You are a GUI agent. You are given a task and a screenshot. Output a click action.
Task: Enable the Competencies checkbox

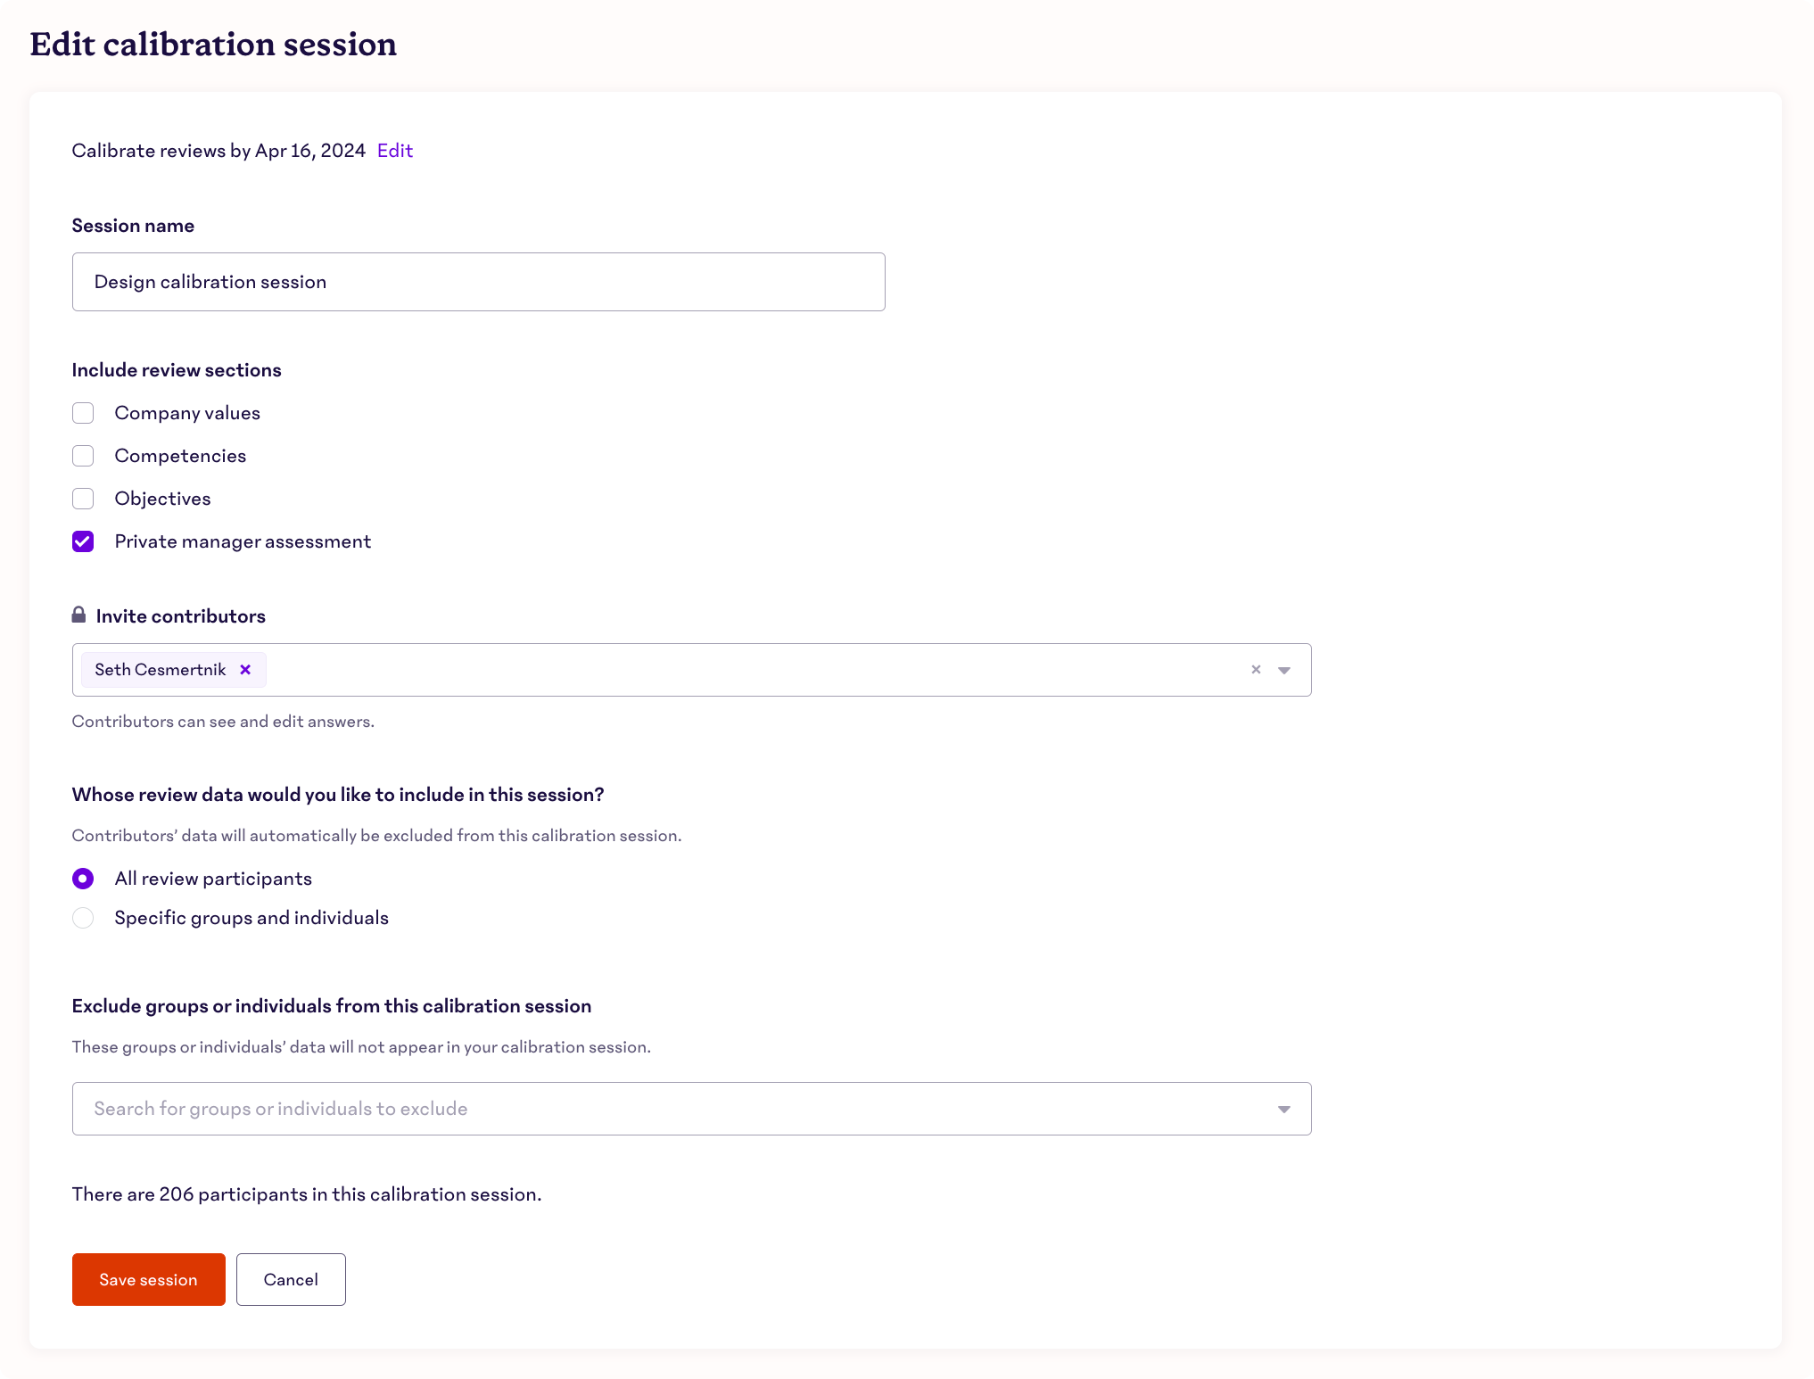(x=83, y=456)
